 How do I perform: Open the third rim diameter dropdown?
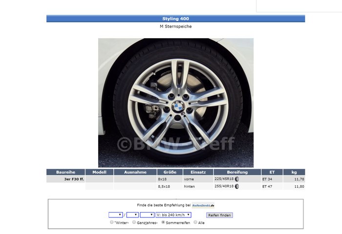click(147, 214)
